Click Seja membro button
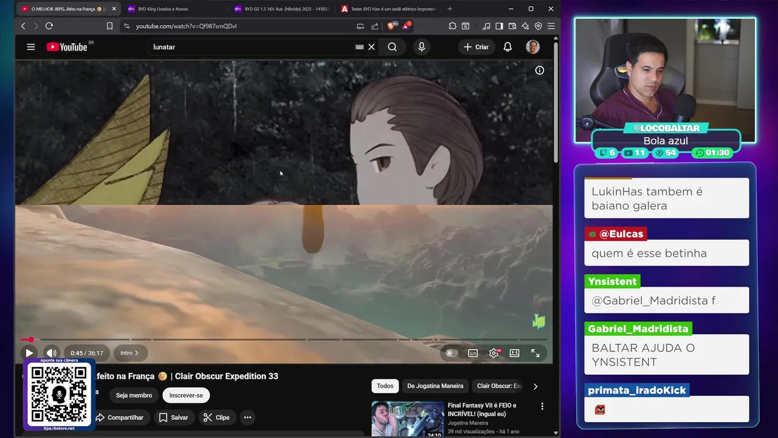Image resolution: width=778 pixels, height=438 pixels. pyautogui.click(x=134, y=395)
